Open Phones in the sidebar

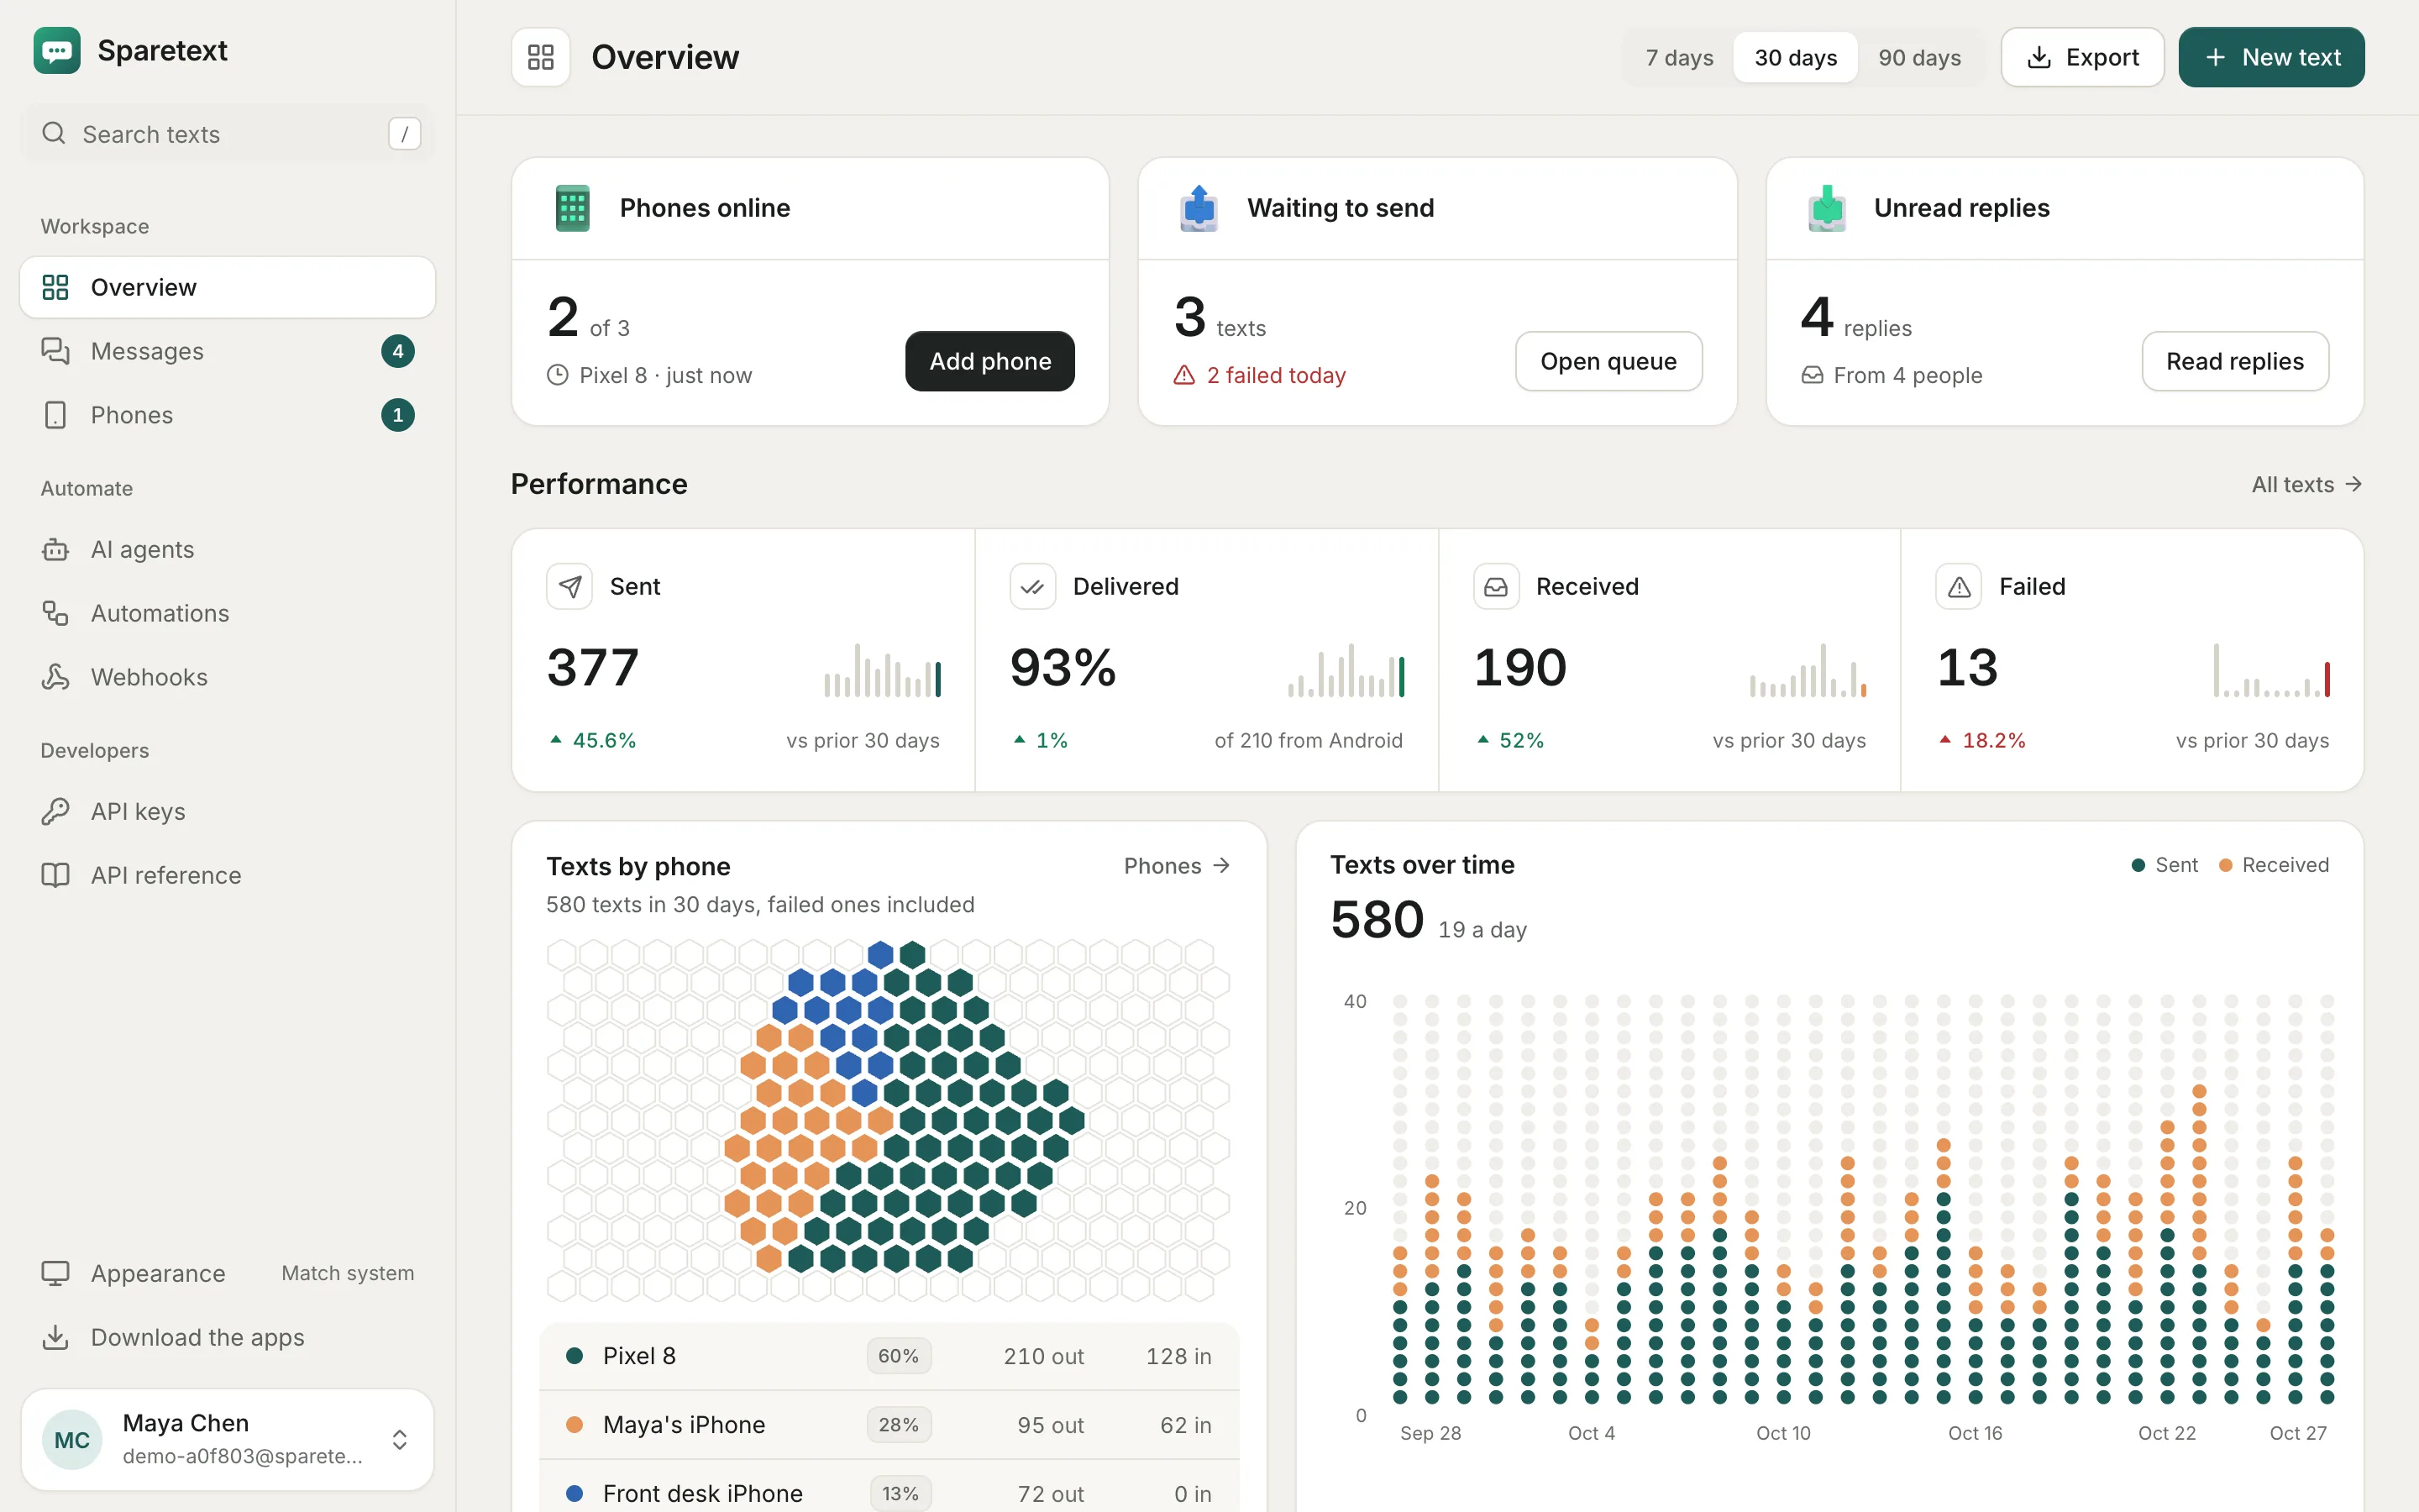(x=227, y=415)
